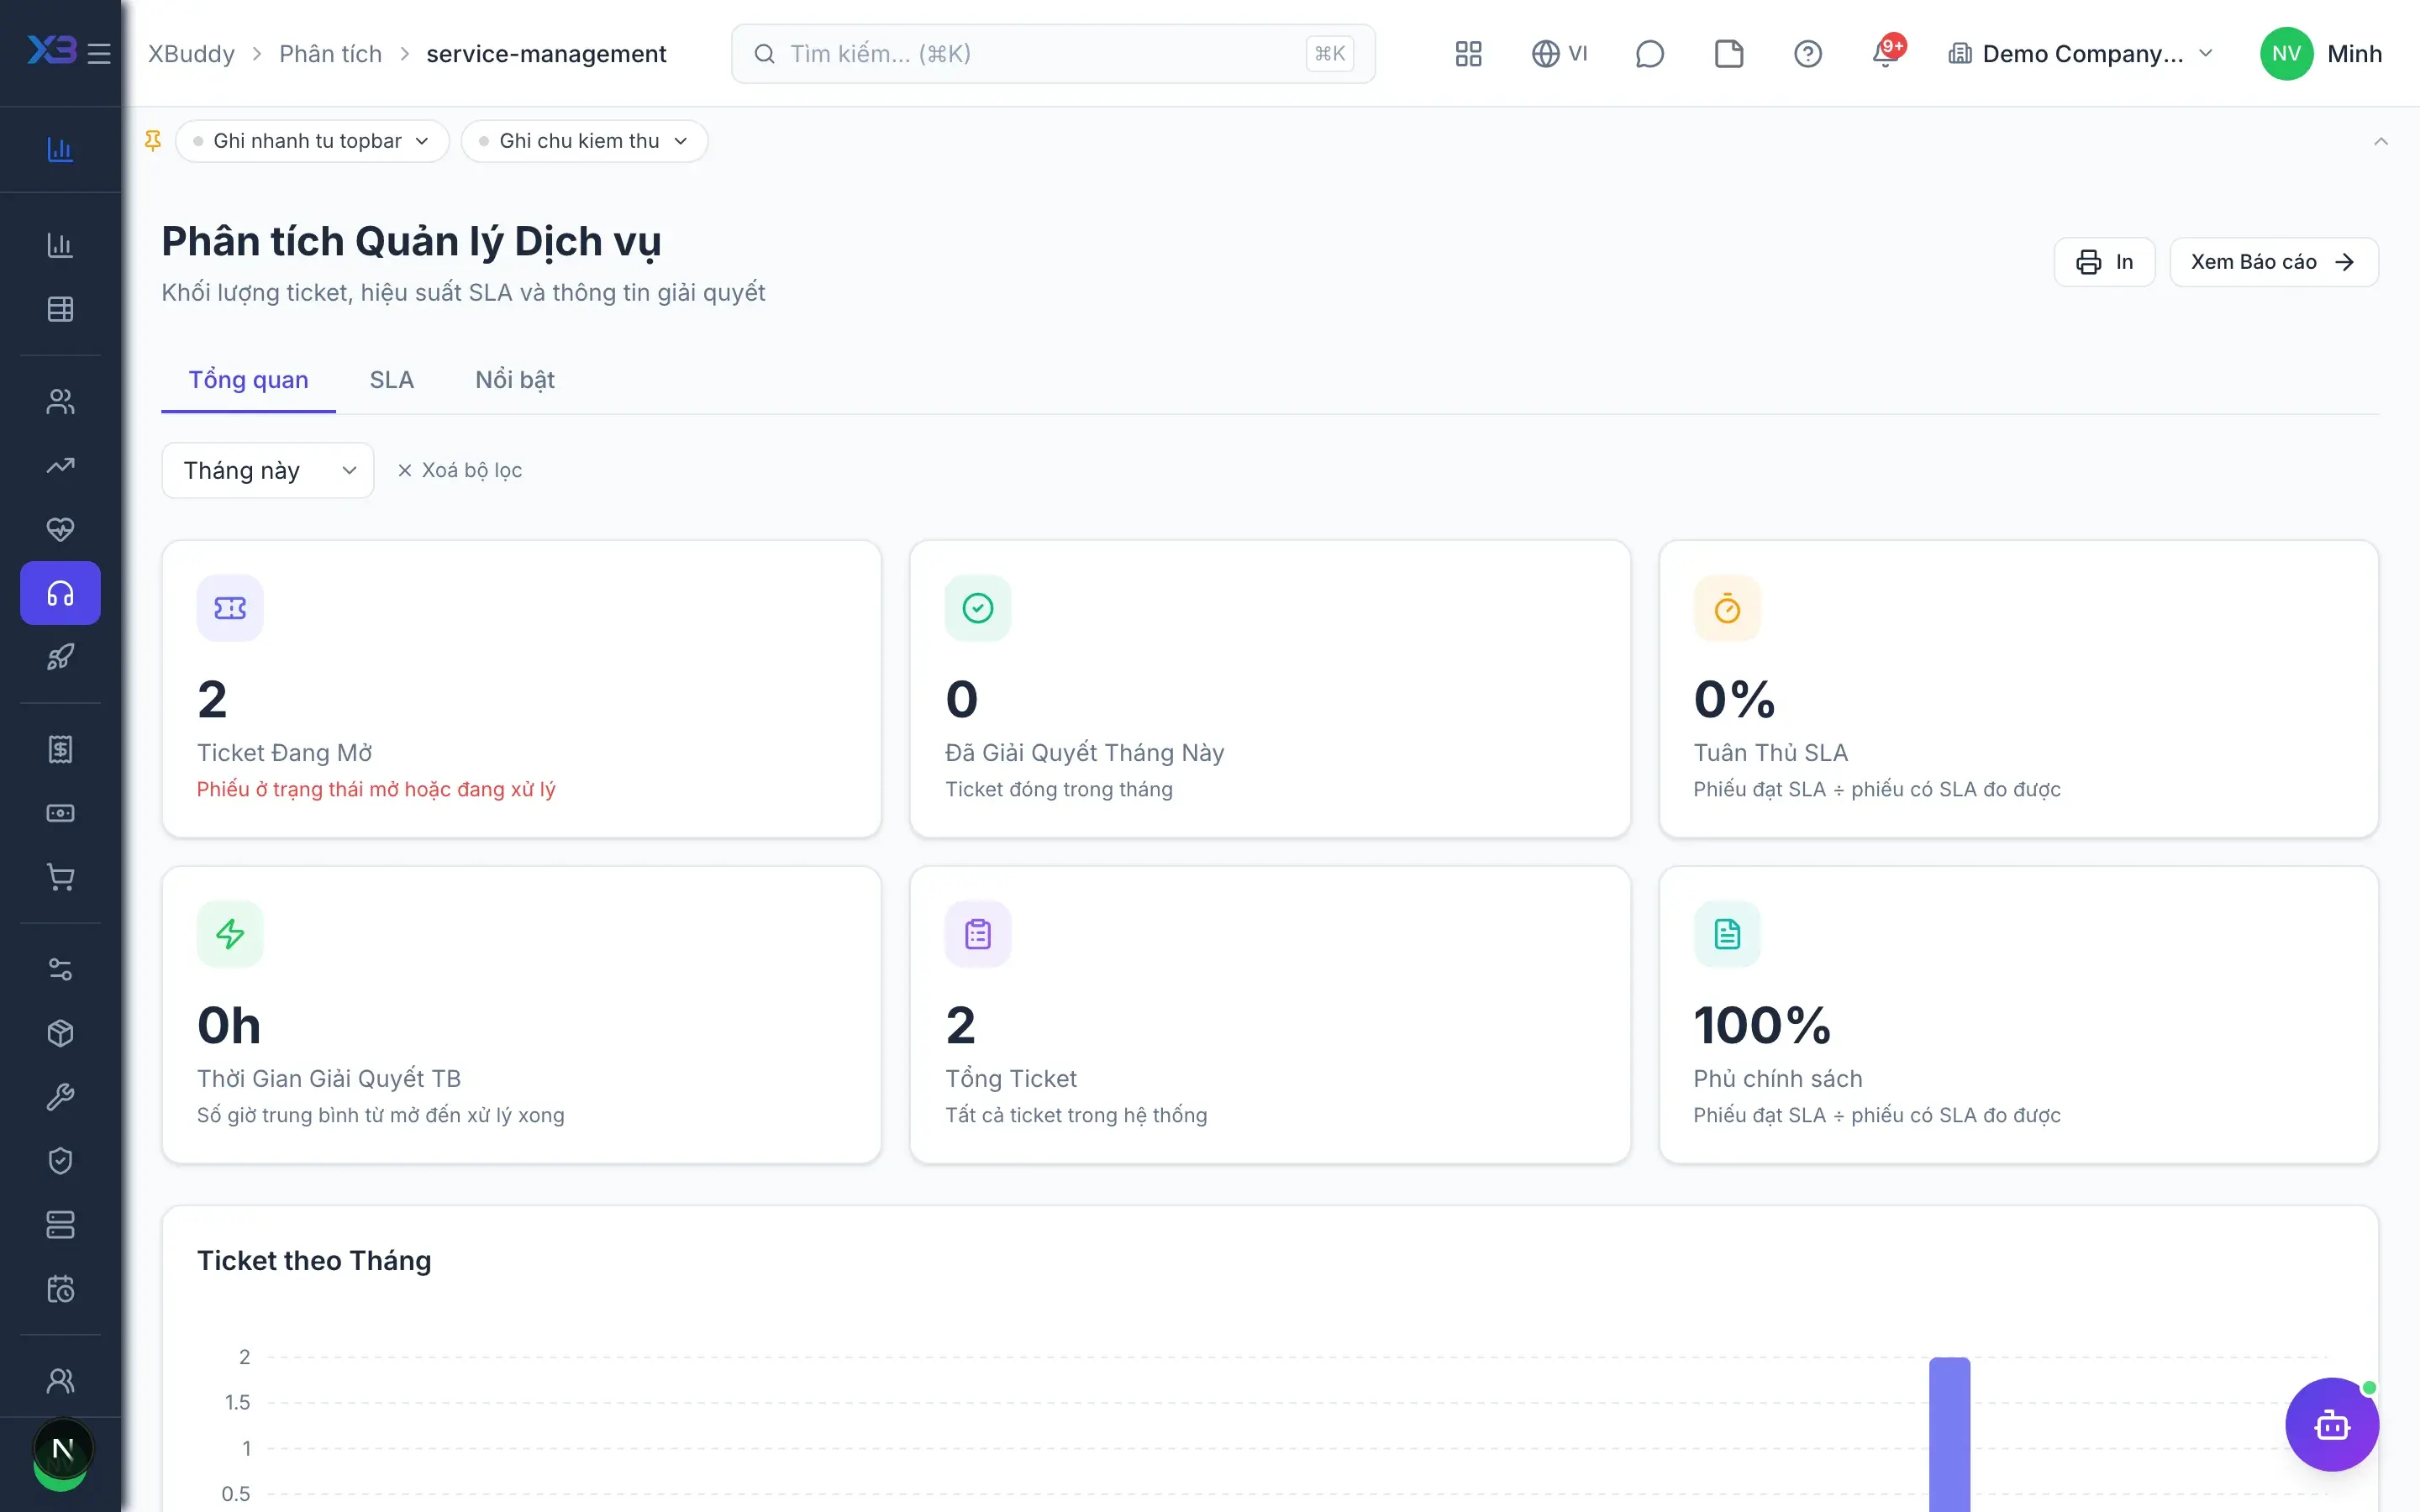Open the shopping cart sidebar icon
The width and height of the screenshot is (2420, 1512).
[60, 877]
